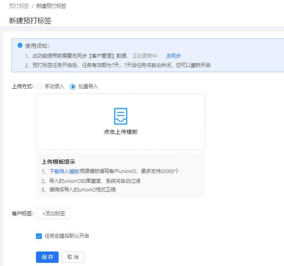The height and width of the screenshot is (266, 284).
Task: Click the upload template file icon
Action: (121, 116)
